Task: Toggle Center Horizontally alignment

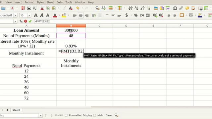Action: 80,15
